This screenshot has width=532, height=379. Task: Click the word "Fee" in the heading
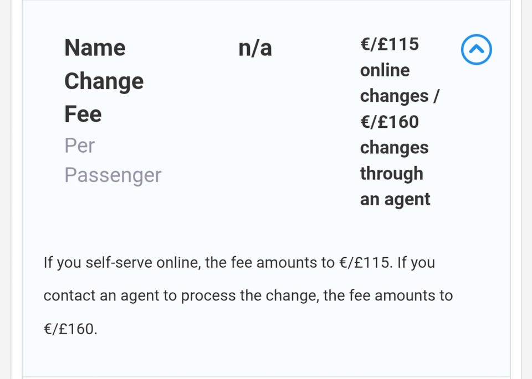83,114
